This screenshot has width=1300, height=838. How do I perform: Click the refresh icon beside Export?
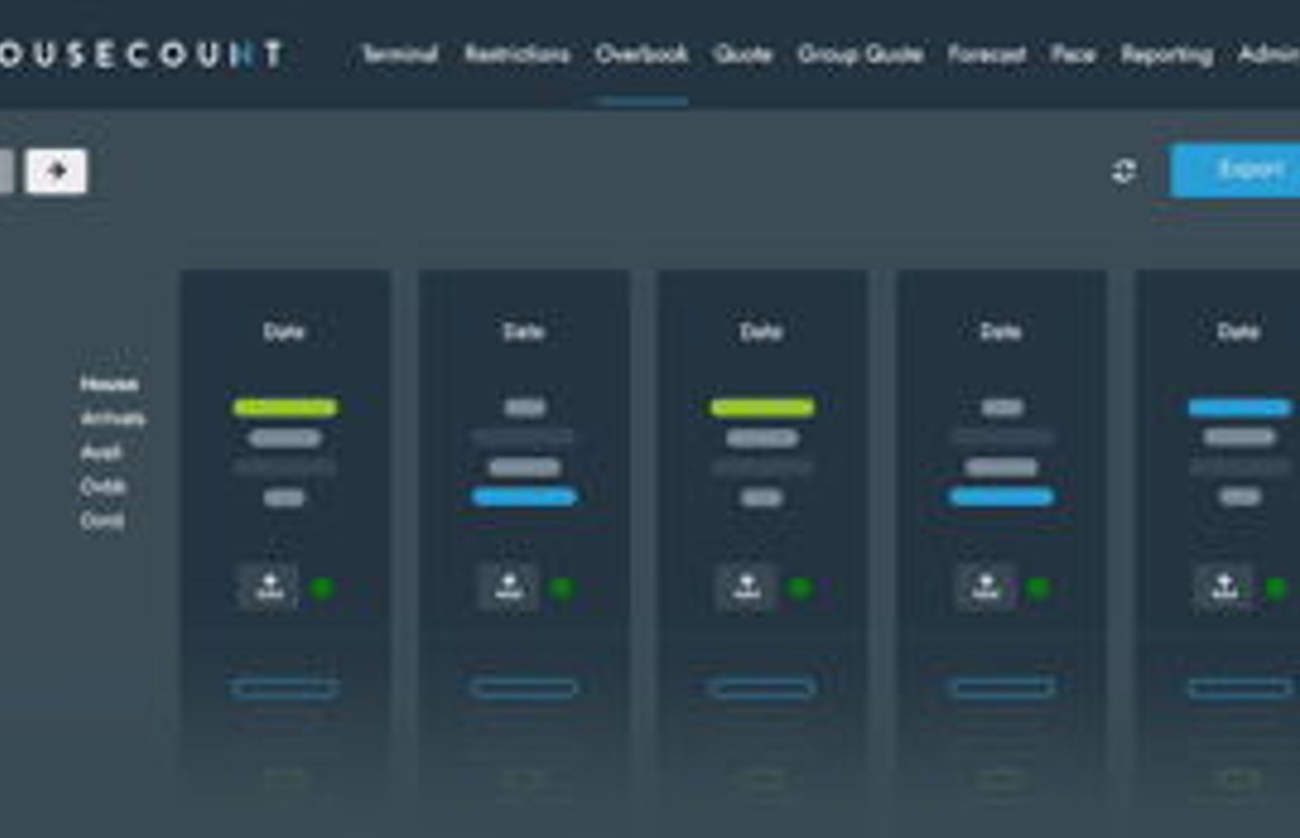(x=1124, y=171)
